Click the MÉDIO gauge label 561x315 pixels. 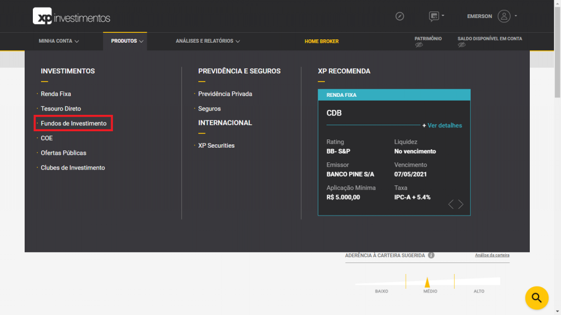pyautogui.click(x=430, y=291)
